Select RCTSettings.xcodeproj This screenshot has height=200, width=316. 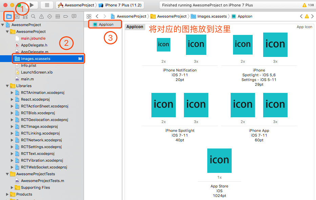pyautogui.click(x=41, y=147)
